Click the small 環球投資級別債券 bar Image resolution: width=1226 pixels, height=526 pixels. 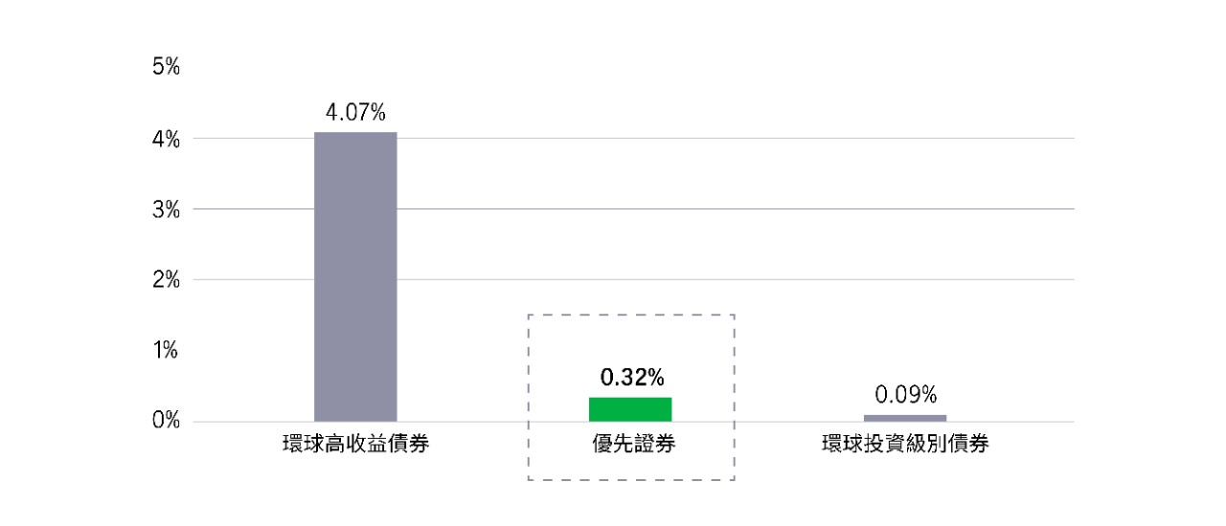click(904, 418)
